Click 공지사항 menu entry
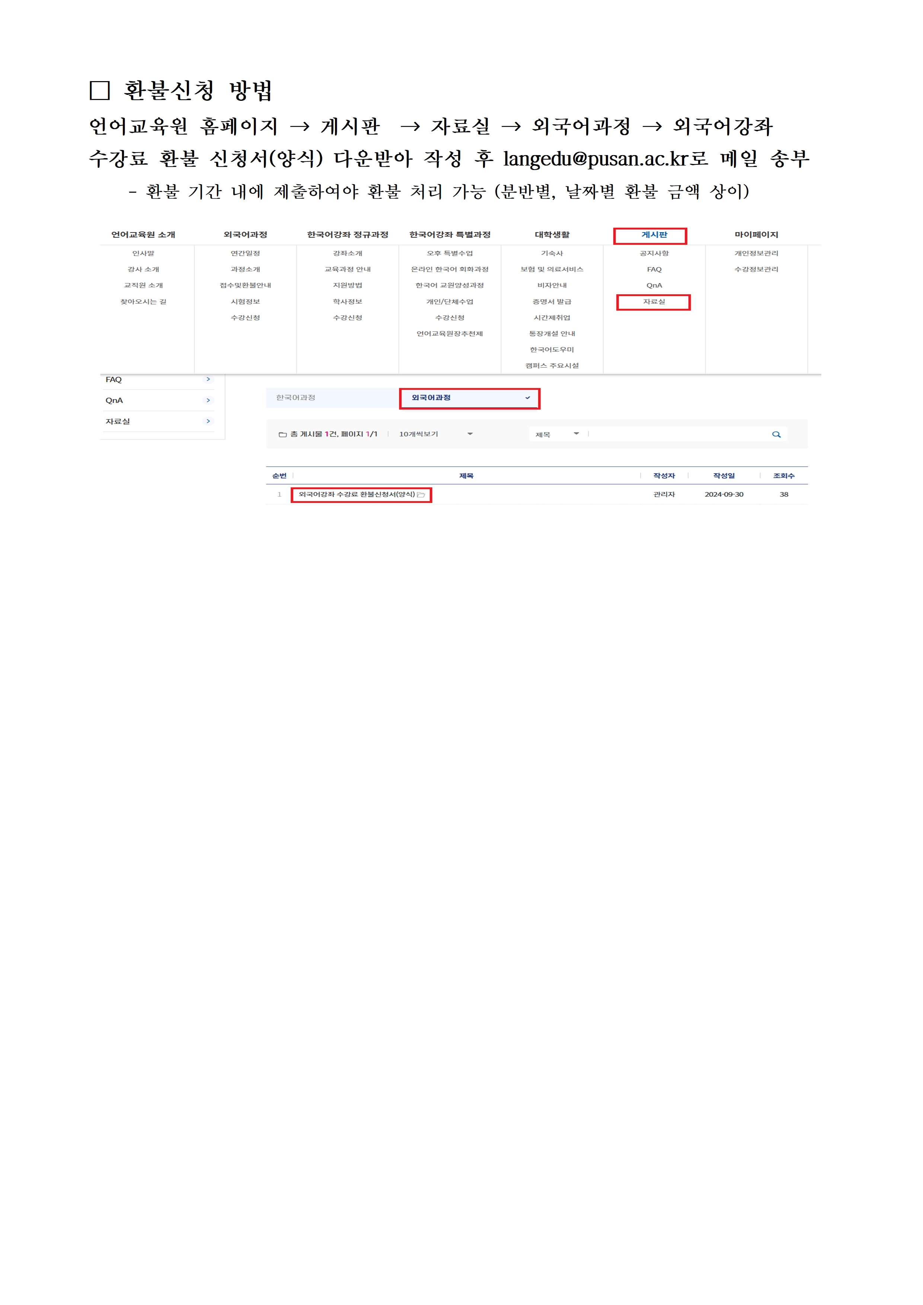The height and width of the screenshot is (1305, 923). pyautogui.click(x=654, y=253)
